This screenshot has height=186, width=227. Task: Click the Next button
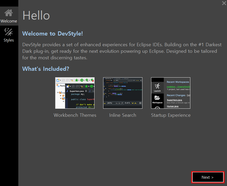[208, 177]
